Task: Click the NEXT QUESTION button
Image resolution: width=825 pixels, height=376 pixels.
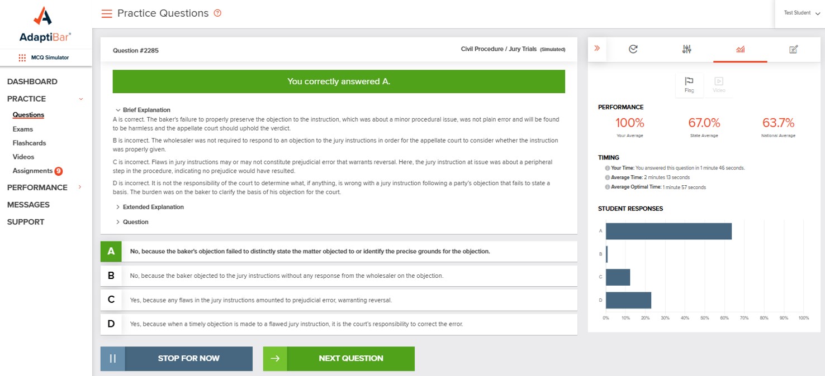Action: (339, 359)
